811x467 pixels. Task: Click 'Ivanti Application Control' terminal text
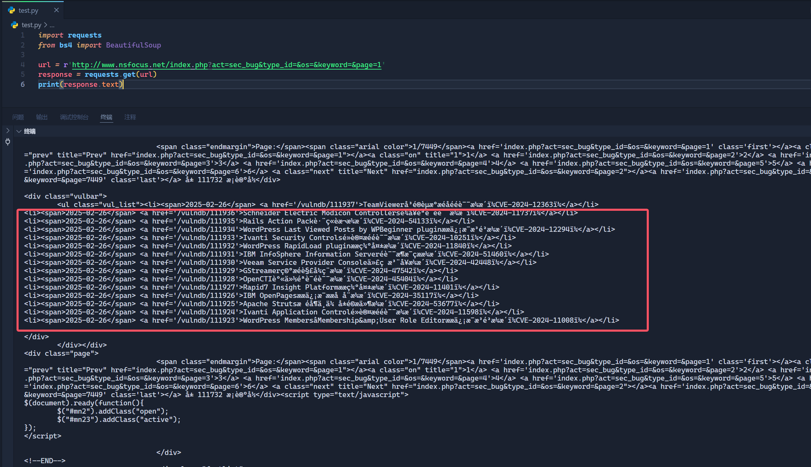[x=297, y=312]
